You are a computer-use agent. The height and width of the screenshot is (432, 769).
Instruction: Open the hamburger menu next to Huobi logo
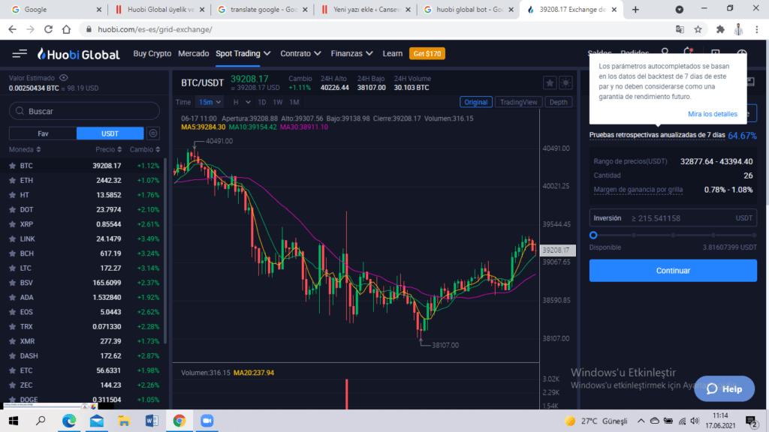point(20,53)
